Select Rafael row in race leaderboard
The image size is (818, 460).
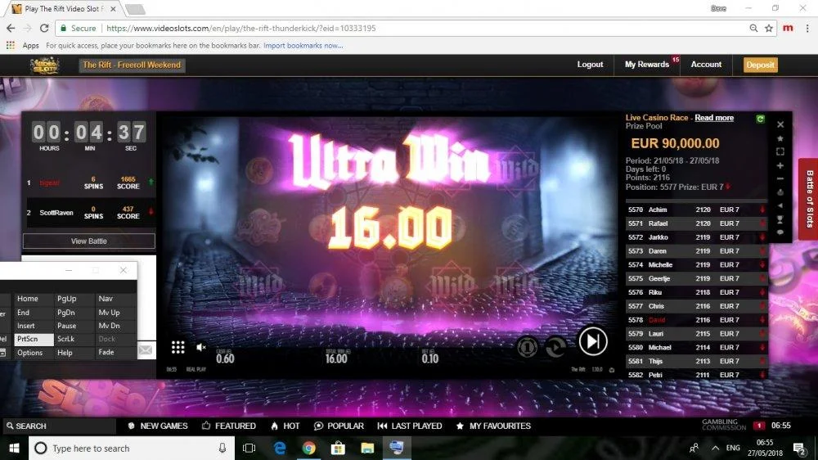[696, 223]
